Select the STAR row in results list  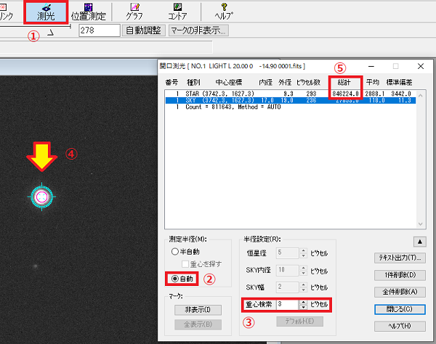click(290, 94)
